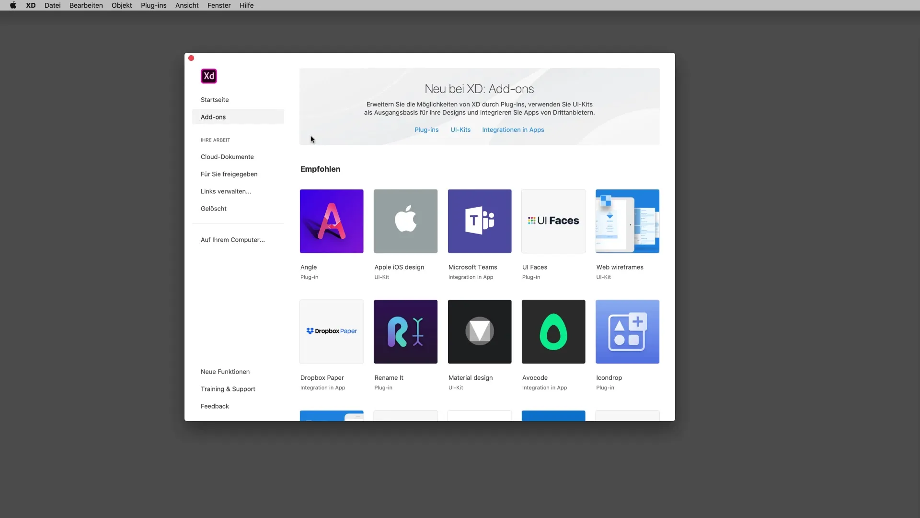Click the Web wireframes title text

coord(620,267)
